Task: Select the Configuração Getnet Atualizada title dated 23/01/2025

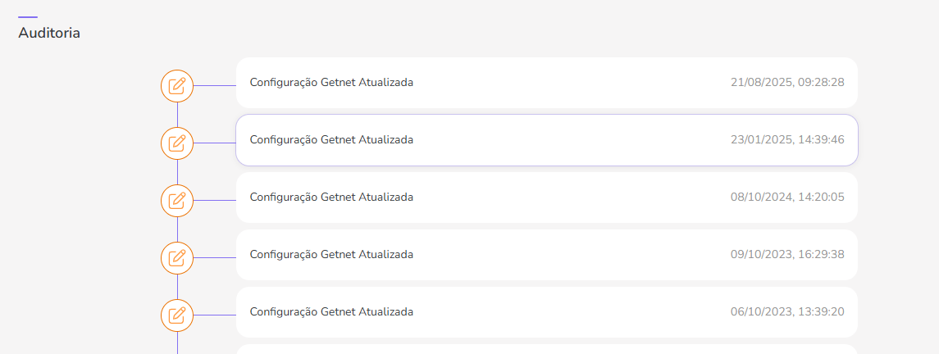Action: click(331, 140)
